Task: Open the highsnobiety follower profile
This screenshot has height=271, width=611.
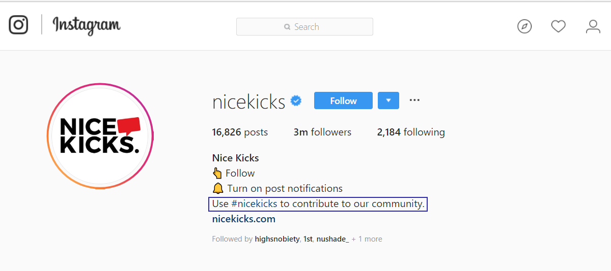Action: (277, 239)
